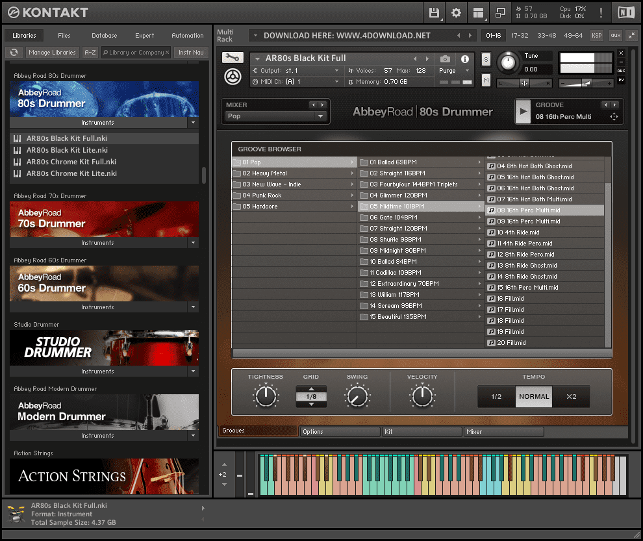Set tempo to NORMAL
The image size is (643, 541).
coord(533,397)
